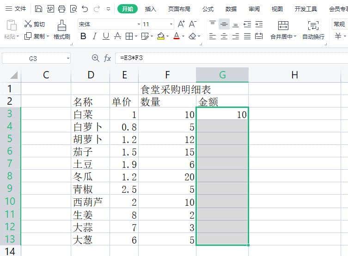
Task: Open the 文件 menu
Action: [16, 9]
